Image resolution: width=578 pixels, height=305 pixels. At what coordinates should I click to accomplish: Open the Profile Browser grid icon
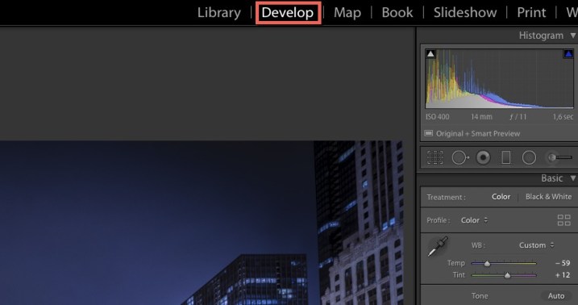(564, 220)
